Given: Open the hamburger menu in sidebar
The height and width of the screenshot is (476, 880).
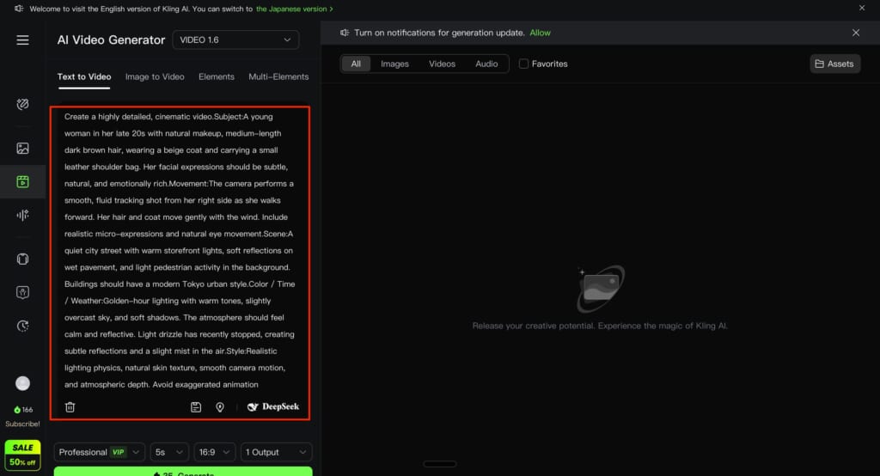Looking at the screenshot, I should (22, 40).
